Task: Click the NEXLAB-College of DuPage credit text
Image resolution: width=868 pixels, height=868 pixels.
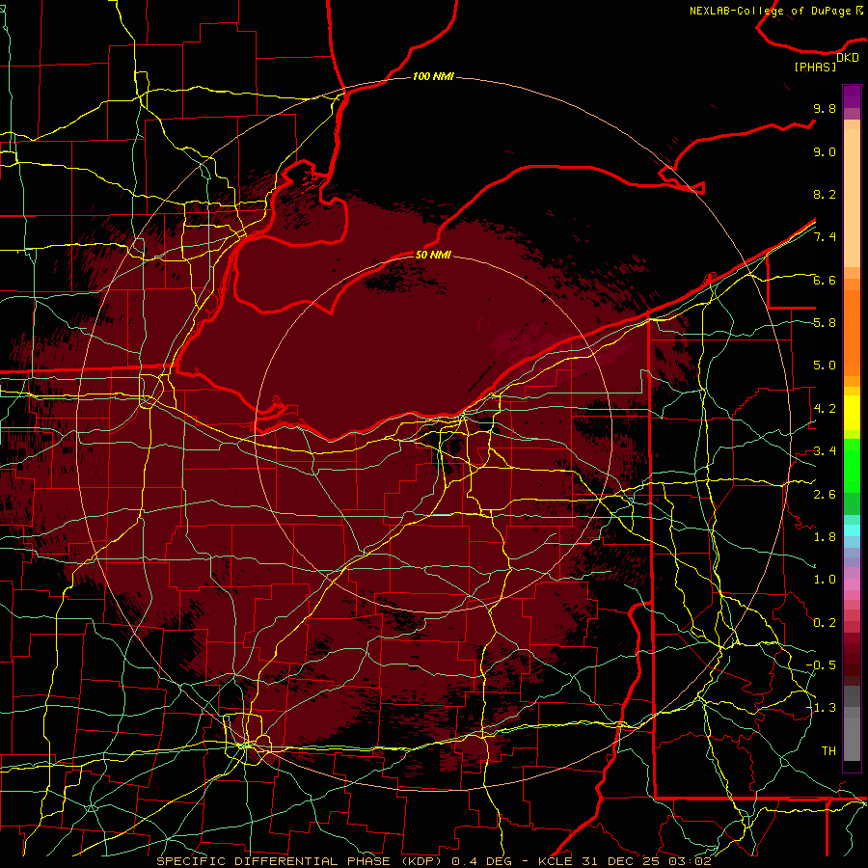Action: click(775, 11)
